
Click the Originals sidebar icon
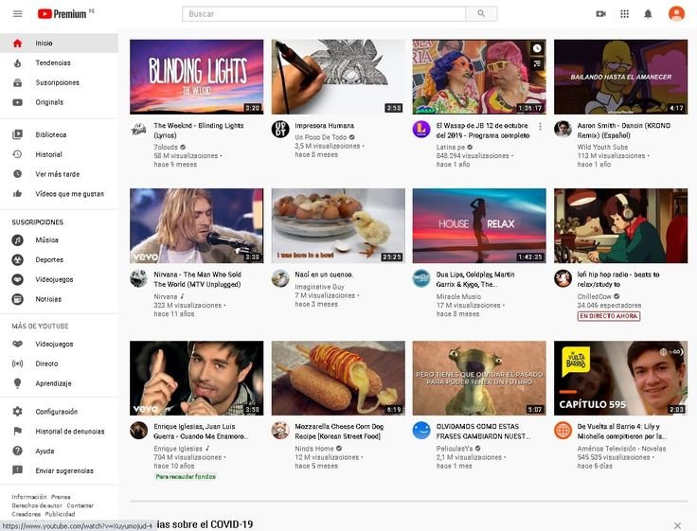tap(17, 102)
